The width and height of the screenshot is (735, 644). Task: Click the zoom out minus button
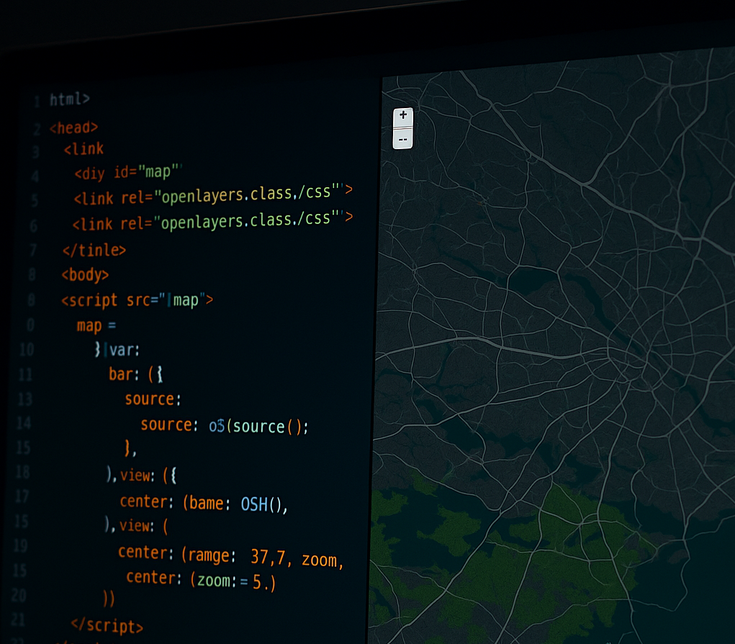click(402, 139)
